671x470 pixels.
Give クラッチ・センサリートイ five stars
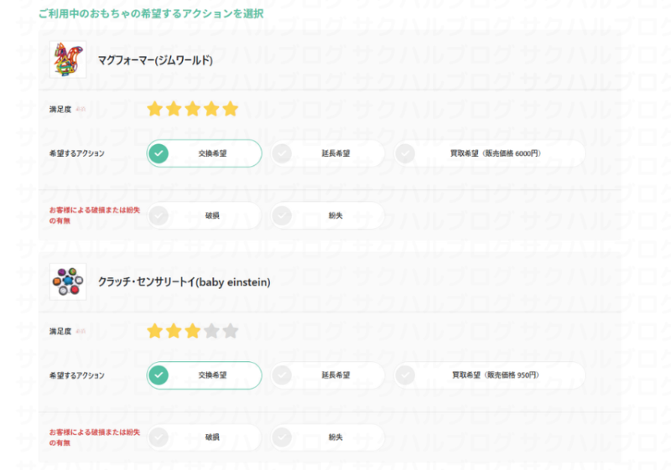tap(231, 331)
